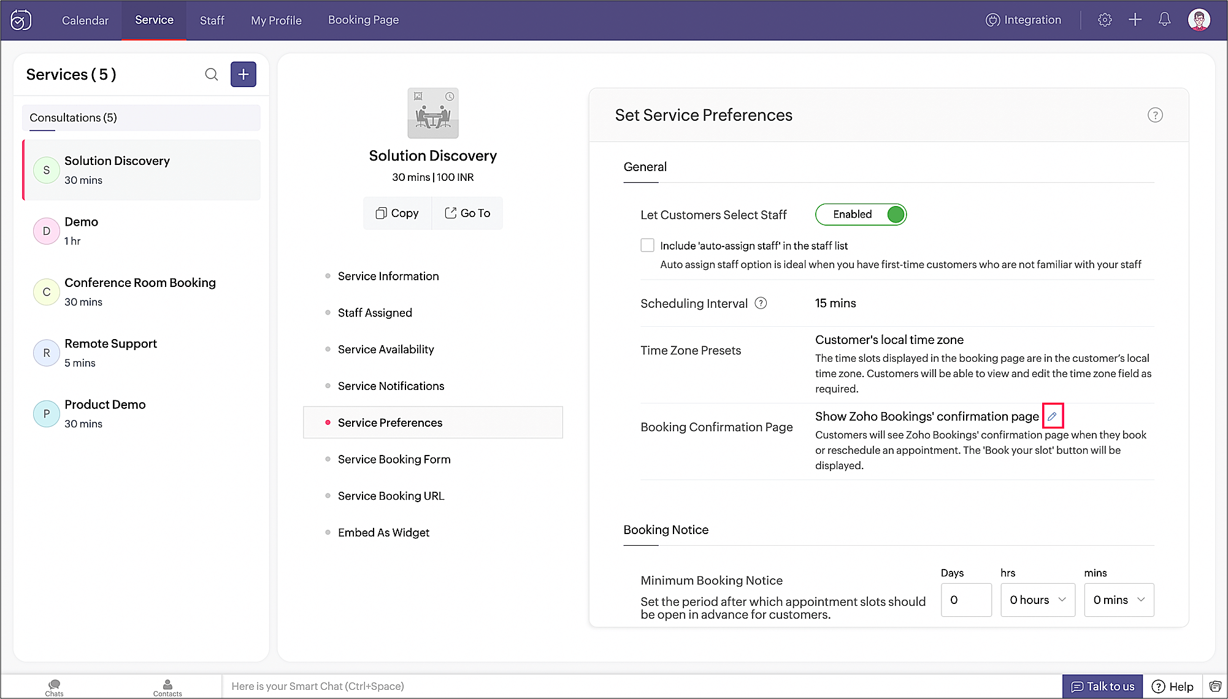Screen dimensions: 1228x699
Task: Check Include 'auto-assign staff' checkbox
Action: pos(647,245)
